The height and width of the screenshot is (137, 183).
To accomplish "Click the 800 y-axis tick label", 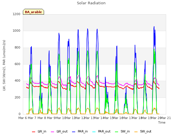I will click(17, 48).
